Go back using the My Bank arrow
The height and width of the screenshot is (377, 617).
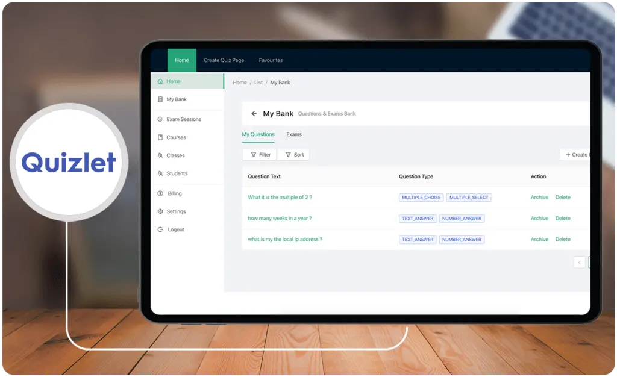[254, 114]
